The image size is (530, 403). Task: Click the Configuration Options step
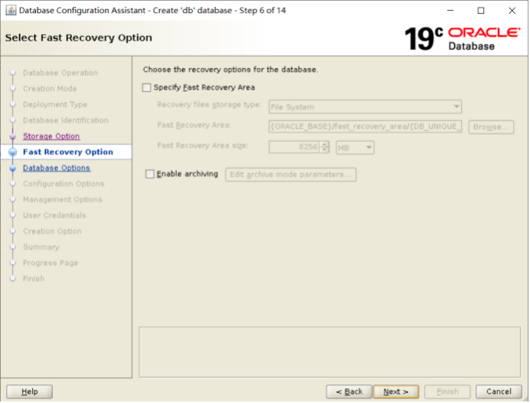point(64,184)
